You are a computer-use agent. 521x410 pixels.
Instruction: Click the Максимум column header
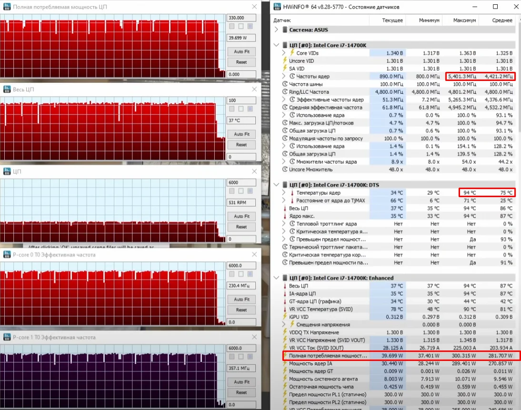(461, 20)
